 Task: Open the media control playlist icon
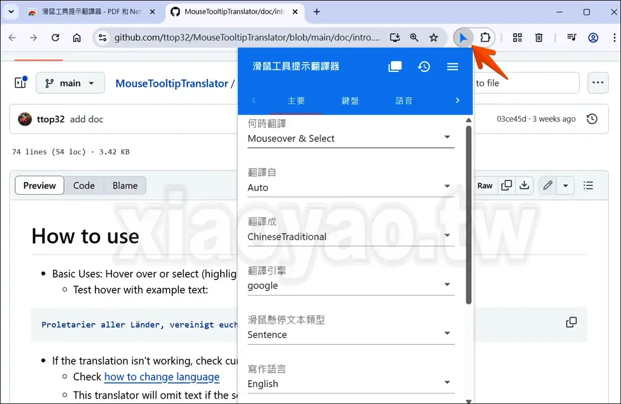coord(572,38)
